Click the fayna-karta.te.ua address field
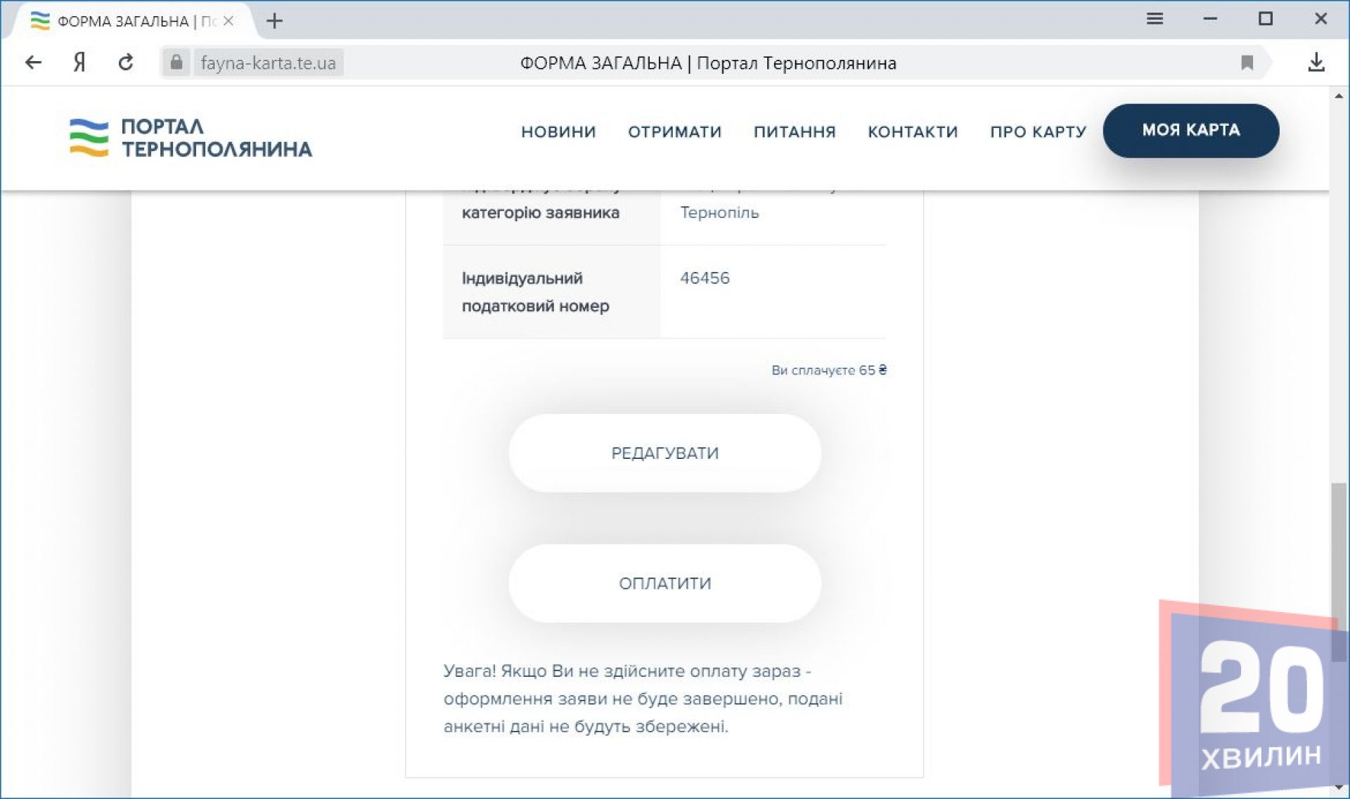This screenshot has height=799, width=1350. 268,63
